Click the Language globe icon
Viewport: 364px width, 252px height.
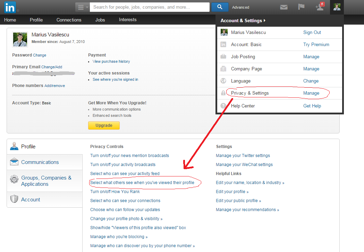coord(223,81)
